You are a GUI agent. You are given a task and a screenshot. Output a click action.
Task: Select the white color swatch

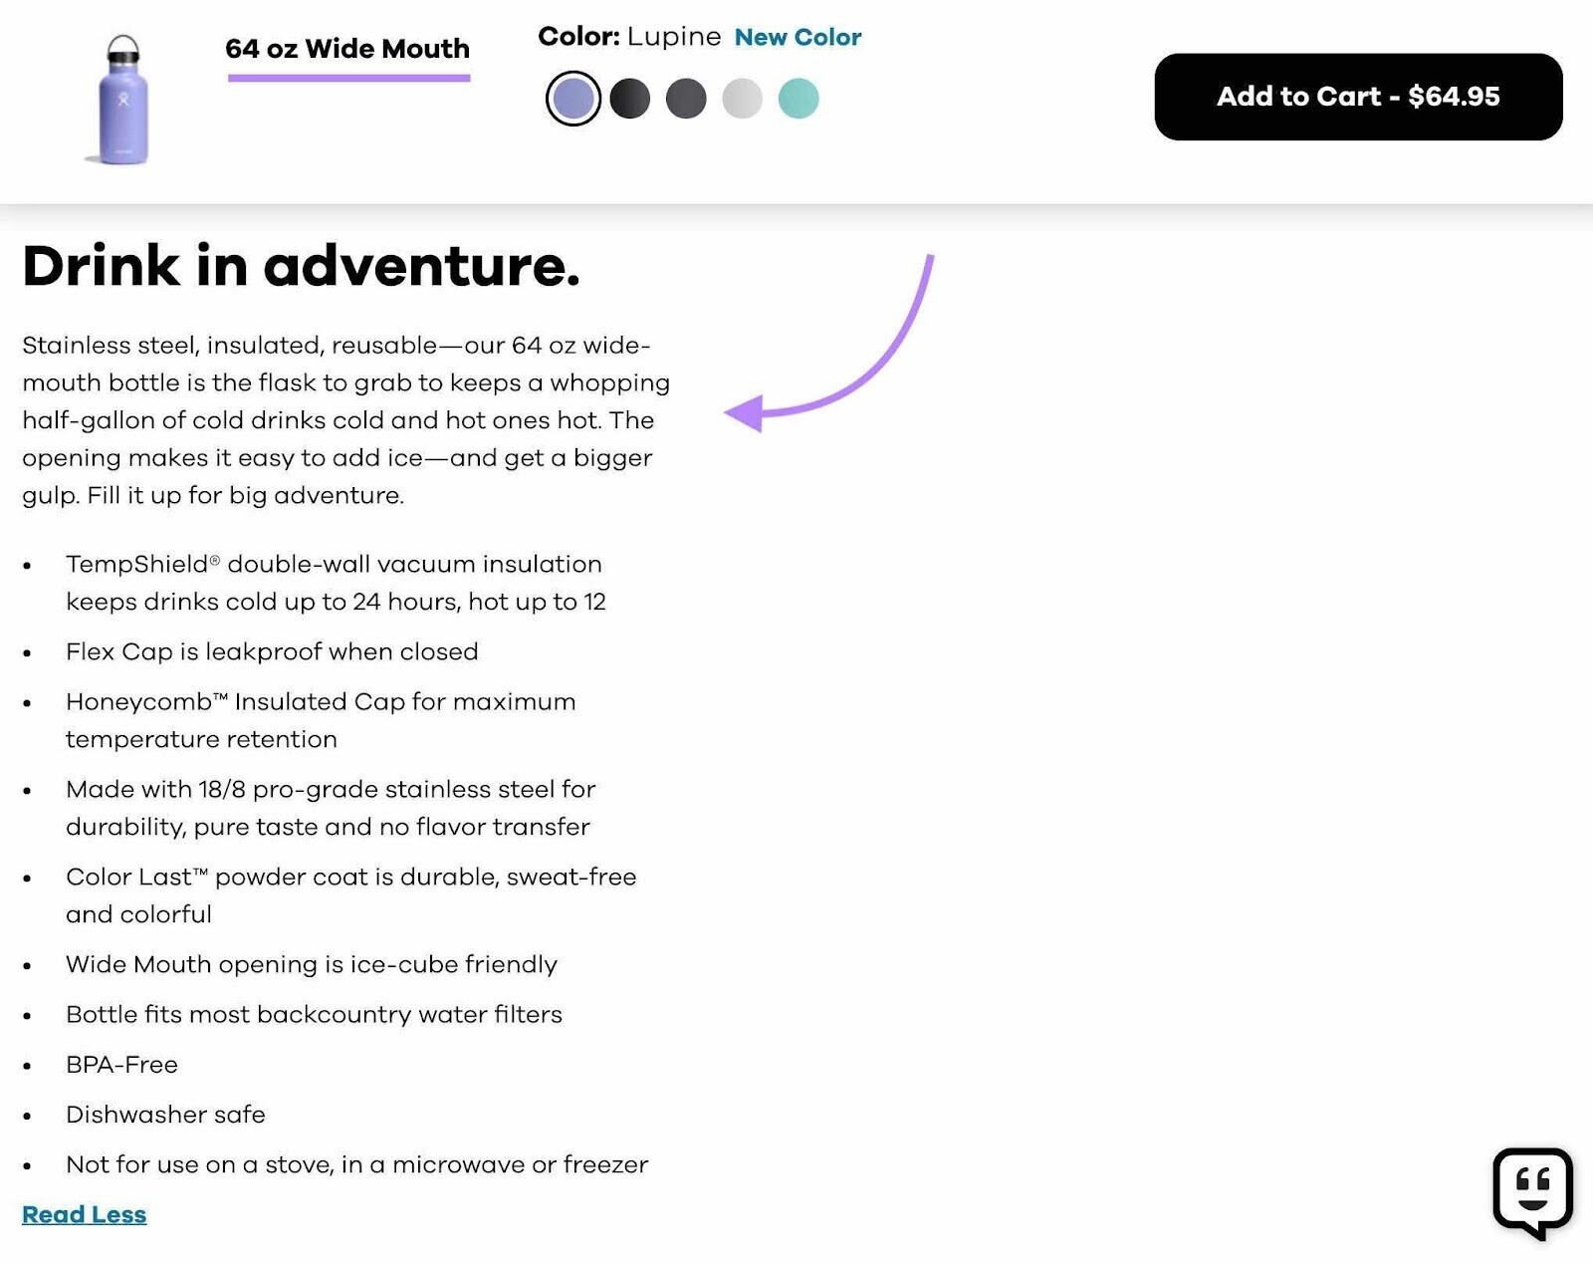click(743, 98)
